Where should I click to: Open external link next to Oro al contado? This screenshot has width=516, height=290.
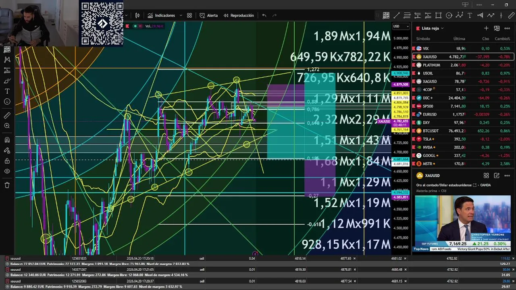[x=474, y=185]
